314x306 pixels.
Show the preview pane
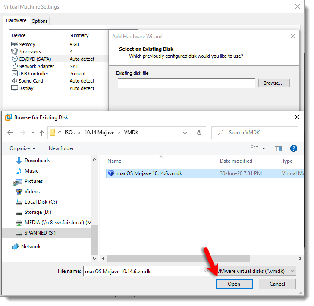pyautogui.click(x=278, y=148)
